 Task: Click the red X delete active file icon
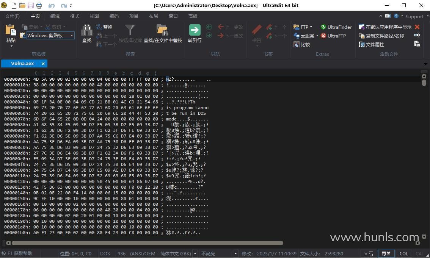pyautogui.click(x=417, y=27)
